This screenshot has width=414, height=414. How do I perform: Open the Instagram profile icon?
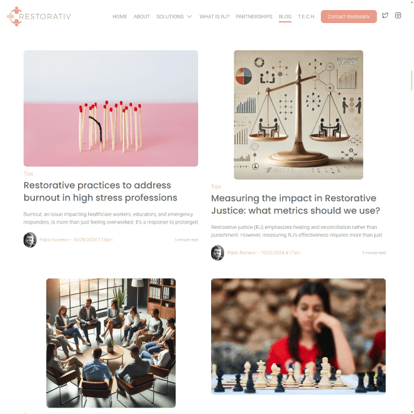coord(398,15)
